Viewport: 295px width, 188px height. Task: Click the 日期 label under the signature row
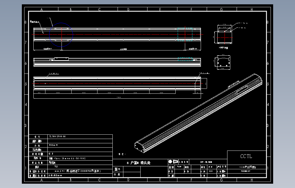117,175
